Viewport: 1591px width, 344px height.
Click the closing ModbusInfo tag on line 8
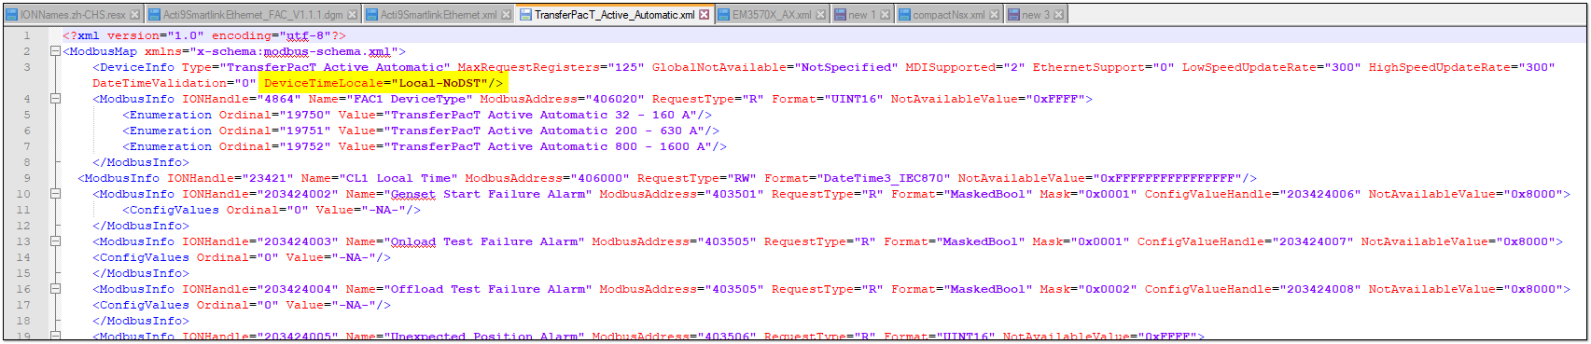(140, 162)
